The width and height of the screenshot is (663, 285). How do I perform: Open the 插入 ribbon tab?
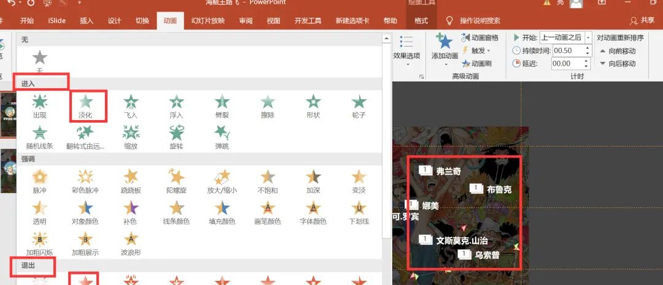pos(87,21)
